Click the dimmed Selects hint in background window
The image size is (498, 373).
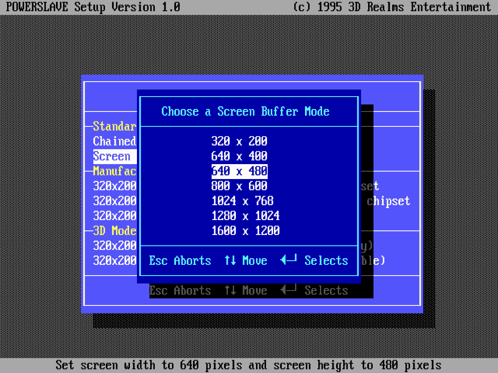coord(314,291)
